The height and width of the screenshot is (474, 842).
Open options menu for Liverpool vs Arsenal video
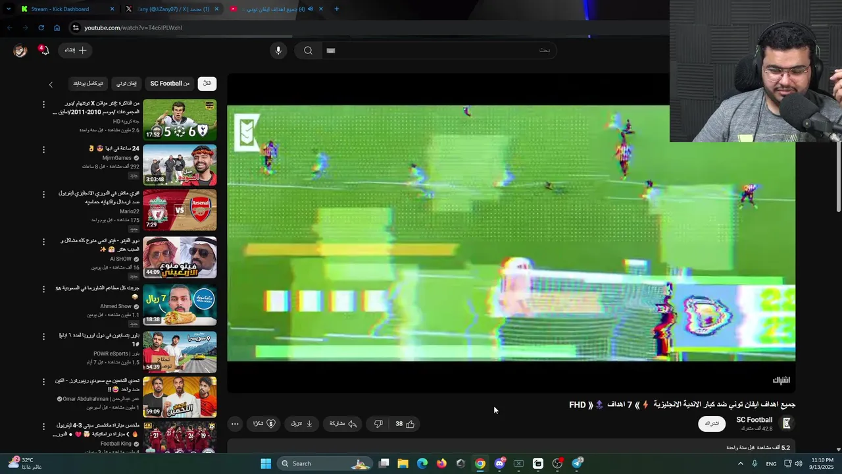[x=44, y=194]
